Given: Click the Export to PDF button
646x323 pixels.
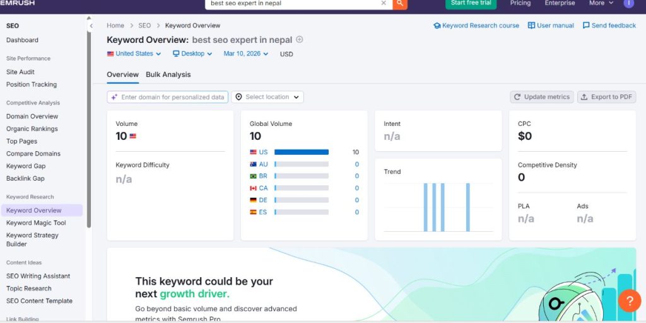Looking at the screenshot, I should (x=606, y=97).
